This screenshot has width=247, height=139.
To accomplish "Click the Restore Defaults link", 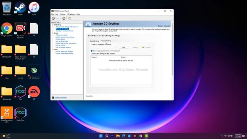I will (164, 26).
